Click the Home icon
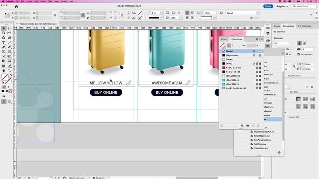The width and height of the screenshot is (319, 179). tap(16, 6)
